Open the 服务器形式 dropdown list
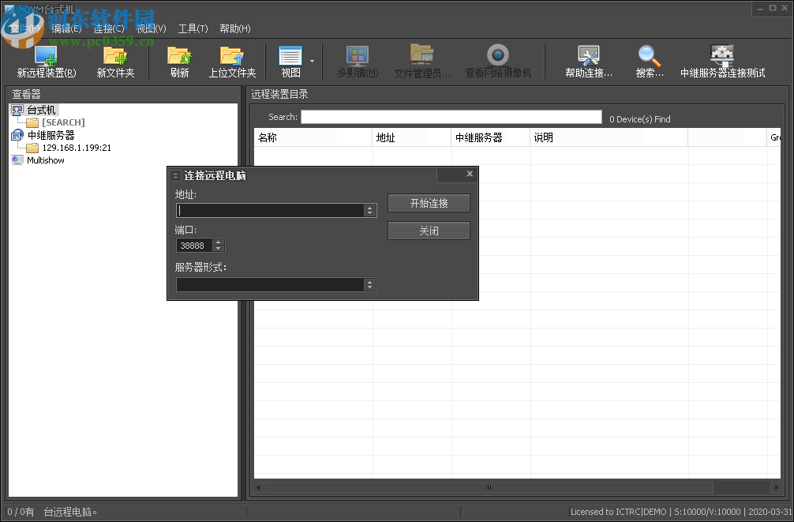This screenshot has width=794, height=522. (369, 285)
